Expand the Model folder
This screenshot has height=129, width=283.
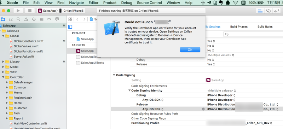click(x=3, y=67)
